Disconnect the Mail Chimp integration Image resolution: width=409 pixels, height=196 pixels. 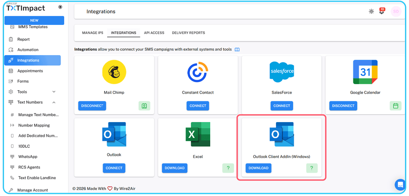pos(92,106)
